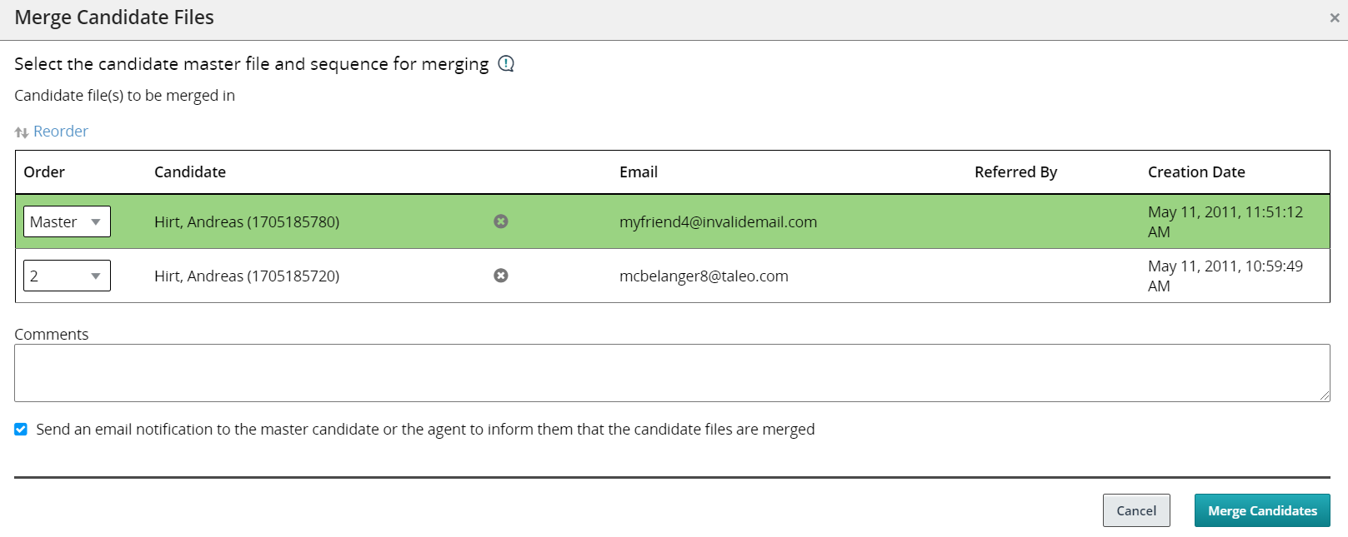
Task: Expand the order dropdown showing 2
Action: point(67,276)
